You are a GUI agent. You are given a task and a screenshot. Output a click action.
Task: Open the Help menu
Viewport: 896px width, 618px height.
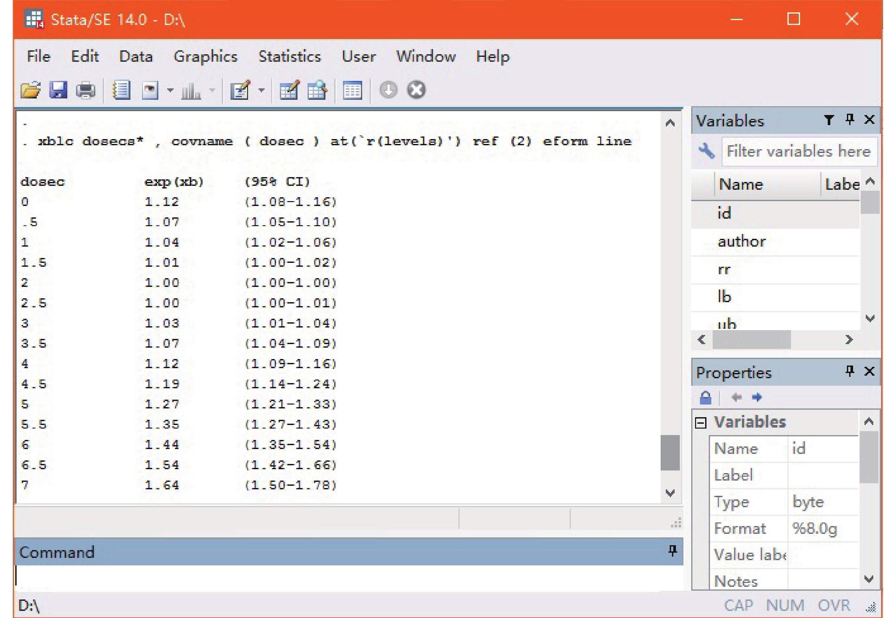click(x=493, y=57)
